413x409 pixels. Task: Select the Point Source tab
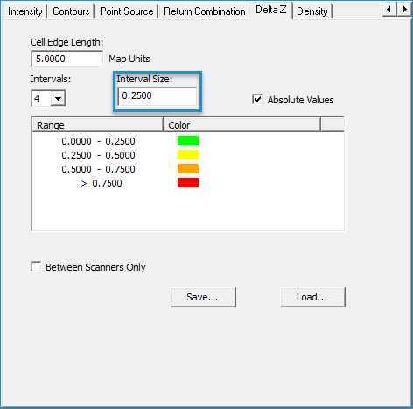point(127,11)
